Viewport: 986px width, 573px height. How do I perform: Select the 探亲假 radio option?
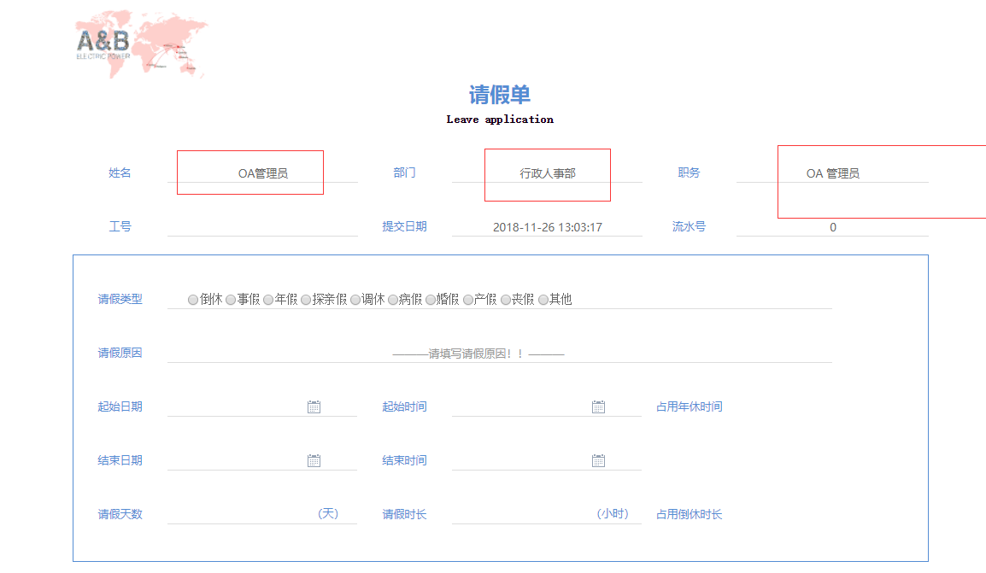click(x=306, y=300)
